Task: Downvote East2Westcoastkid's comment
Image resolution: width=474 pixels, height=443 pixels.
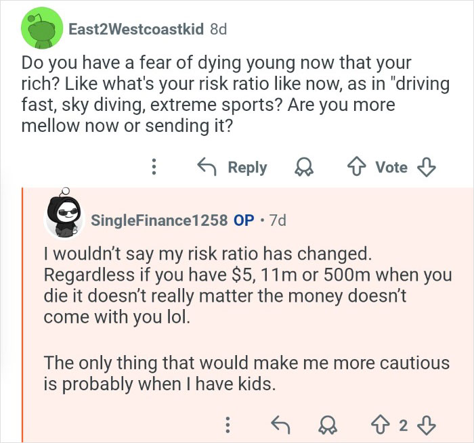Action: [x=426, y=167]
